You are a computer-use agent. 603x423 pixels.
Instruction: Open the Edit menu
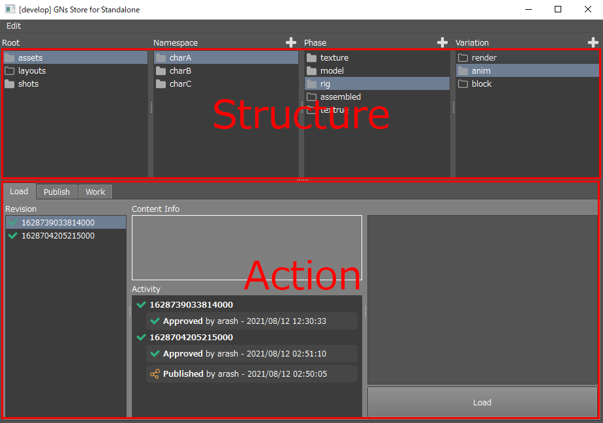(x=14, y=26)
